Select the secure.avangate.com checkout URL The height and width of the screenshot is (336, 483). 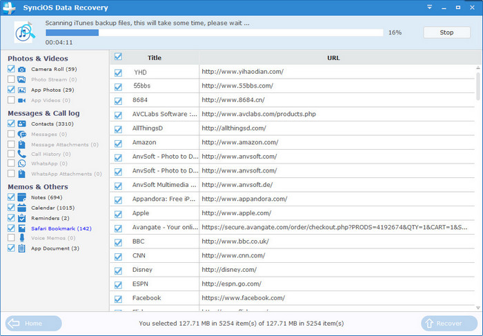(x=335, y=227)
